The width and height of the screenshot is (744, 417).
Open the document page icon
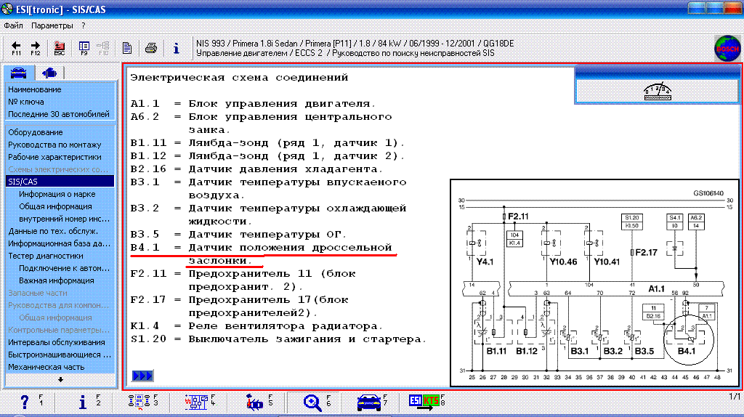tap(126, 48)
